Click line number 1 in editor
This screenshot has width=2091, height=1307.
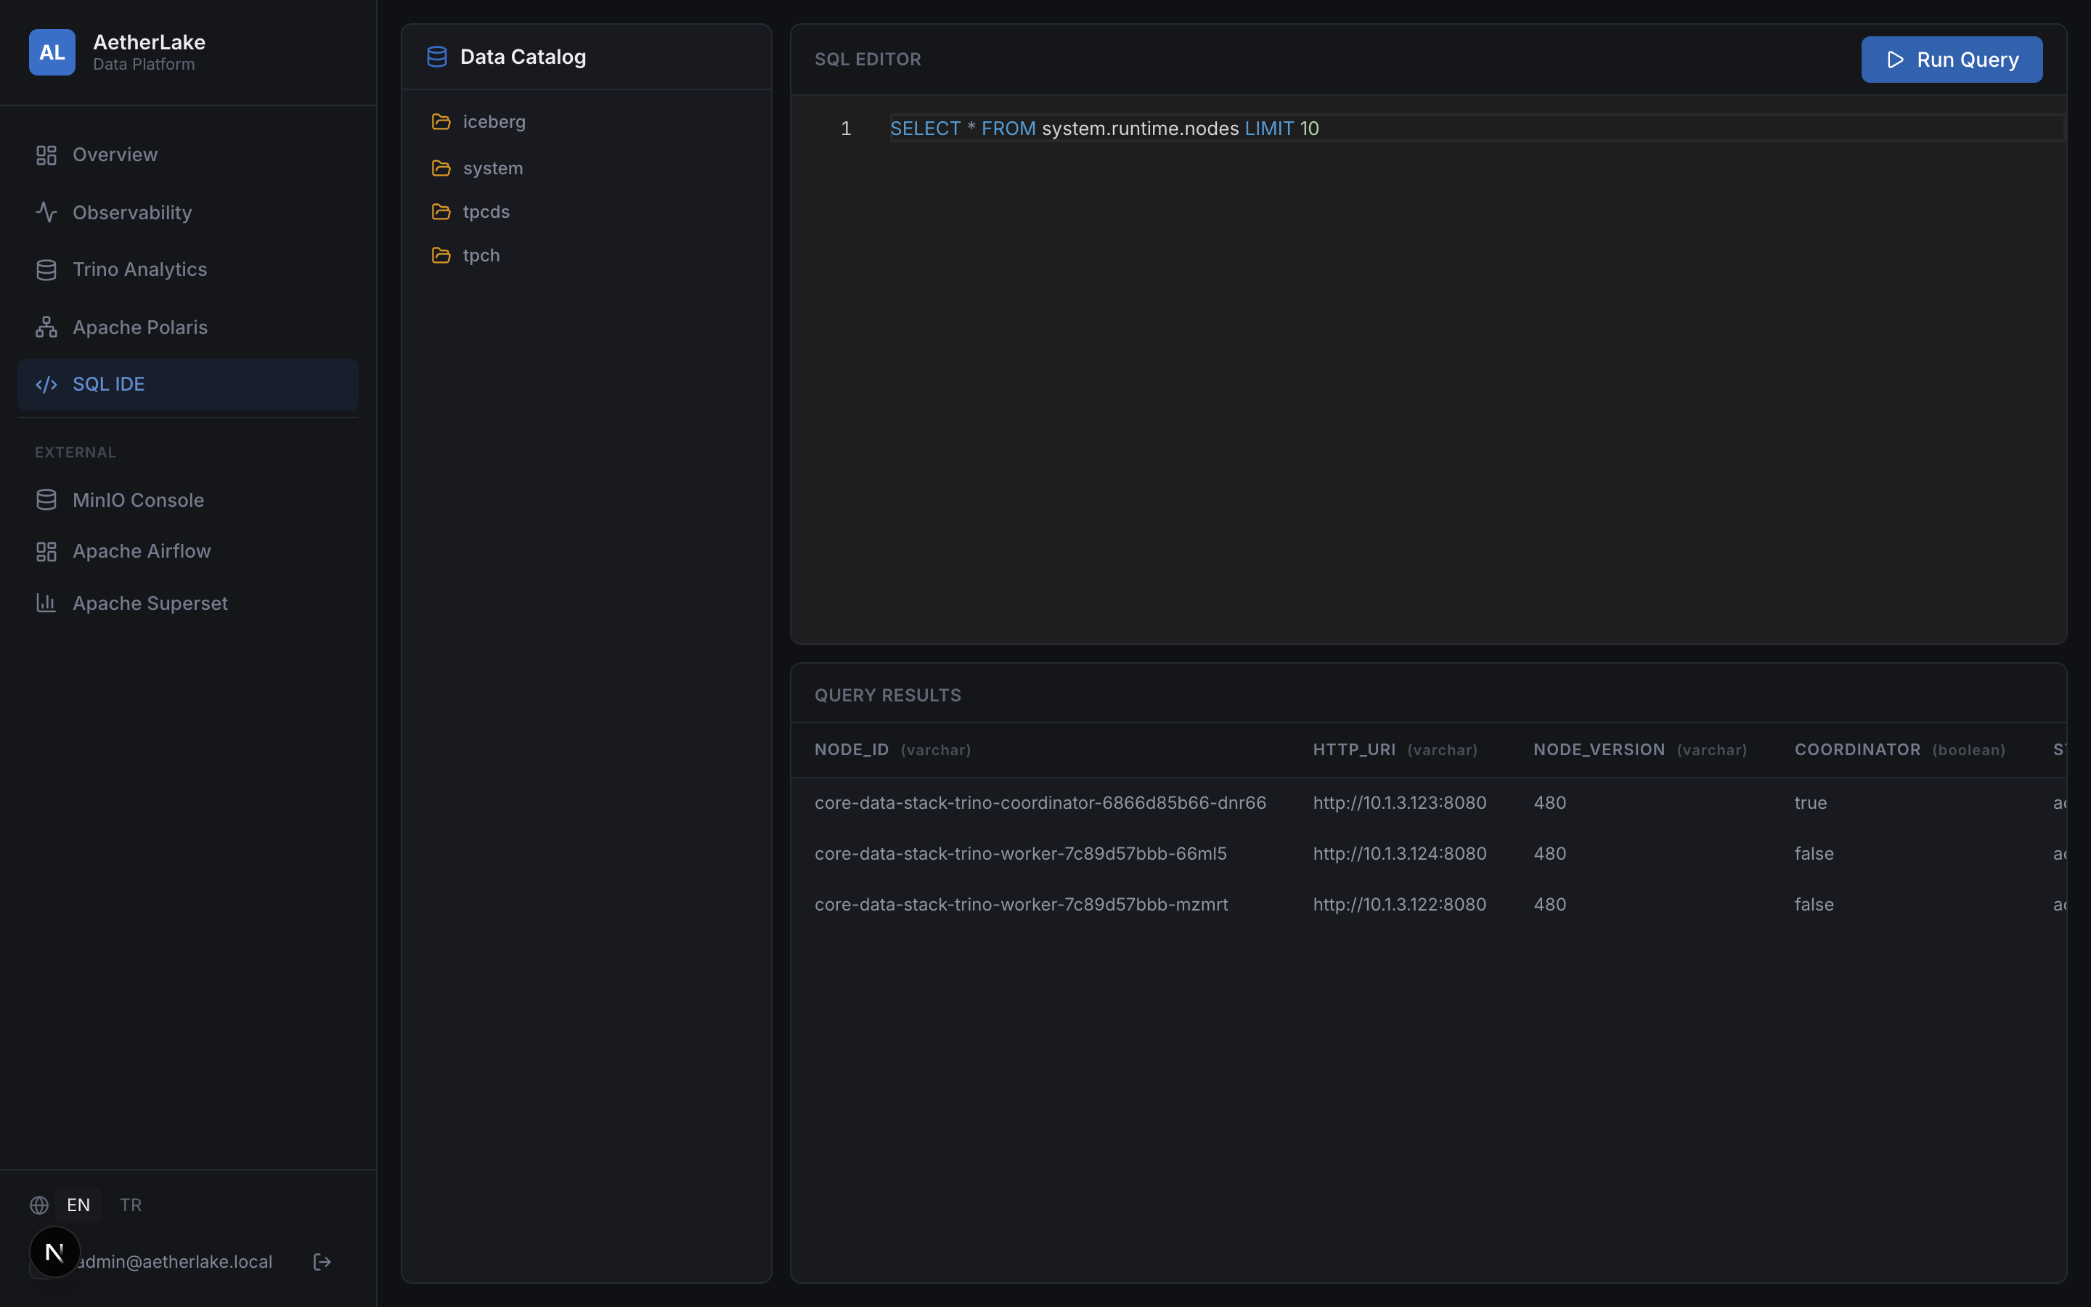tap(846, 129)
